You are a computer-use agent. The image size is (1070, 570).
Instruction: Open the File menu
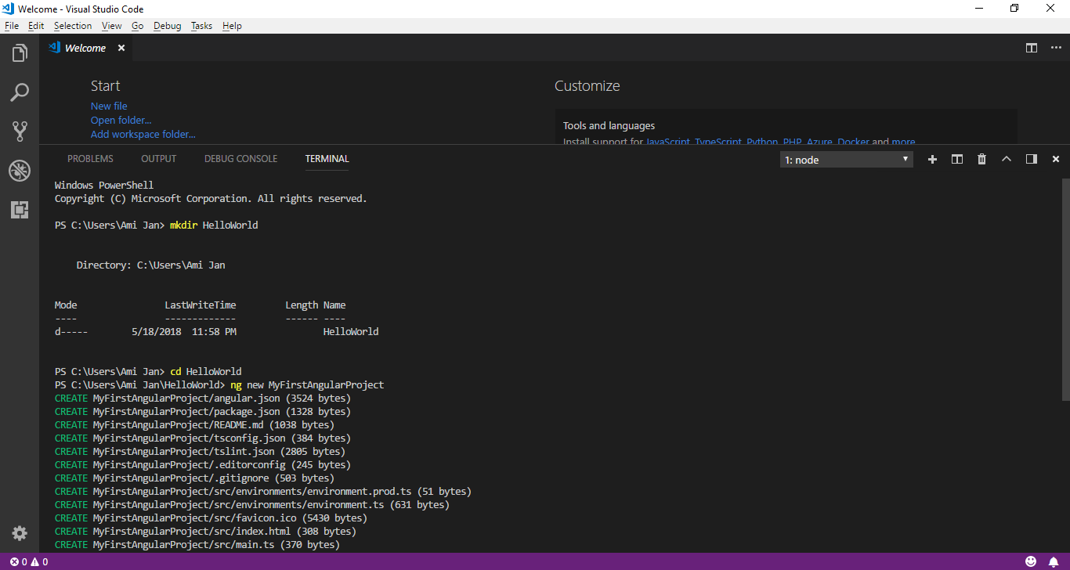pyautogui.click(x=12, y=26)
